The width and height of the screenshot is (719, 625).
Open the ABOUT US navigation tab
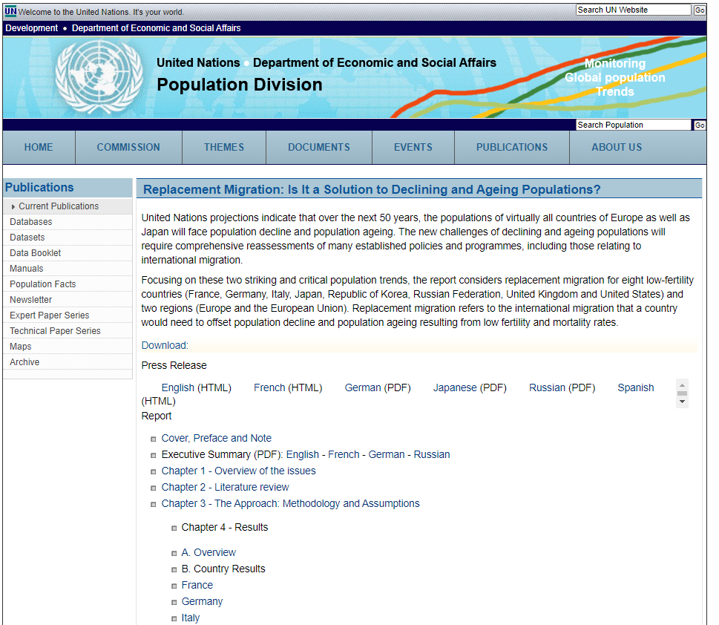tap(617, 147)
